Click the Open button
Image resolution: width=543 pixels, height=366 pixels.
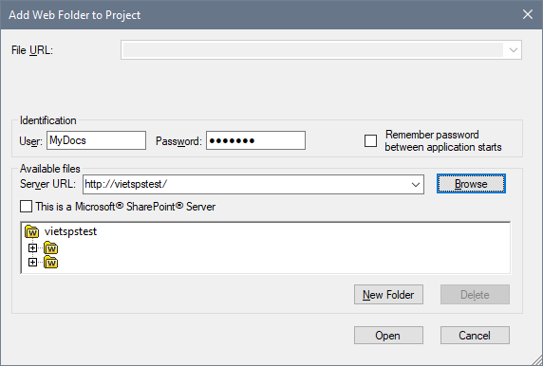pyautogui.click(x=388, y=336)
